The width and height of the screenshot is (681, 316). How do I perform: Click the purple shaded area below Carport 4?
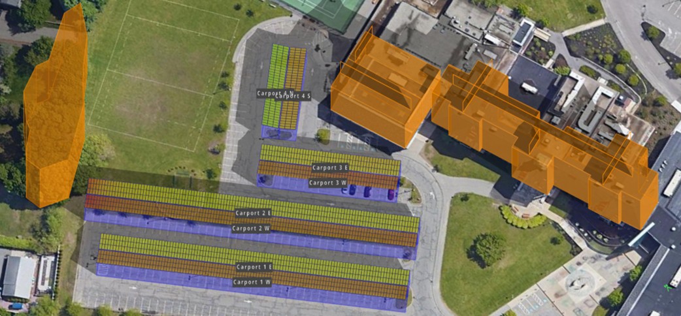point(278,133)
